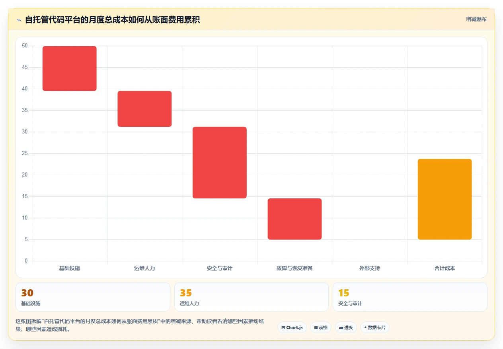Click the 故障与恢复准备 axis label

[294, 268]
